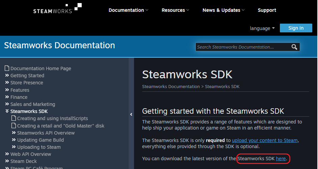The width and height of the screenshot is (318, 169).
Task: Open the Finance sidebar entry
Action: pos(19,97)
